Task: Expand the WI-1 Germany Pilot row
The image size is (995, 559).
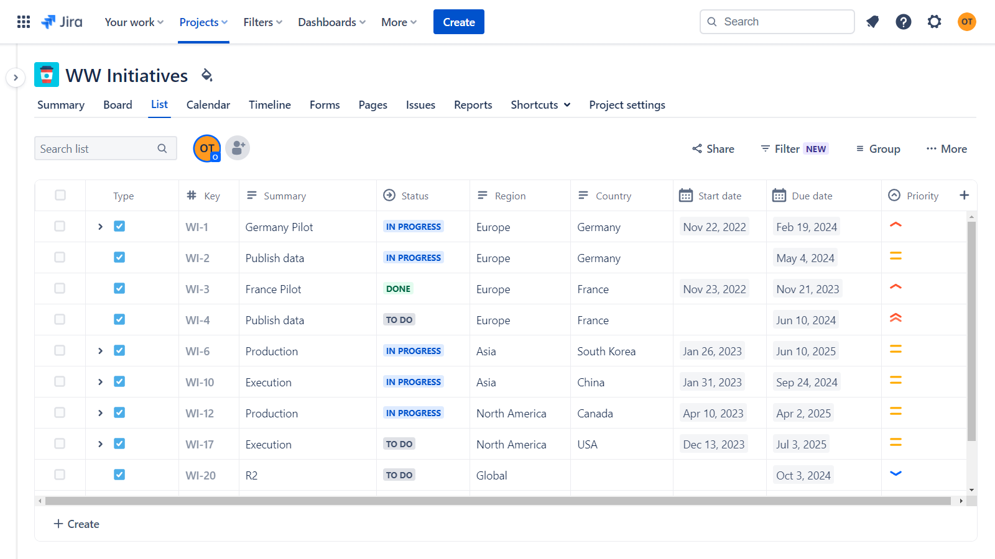Action: [100, 226]
